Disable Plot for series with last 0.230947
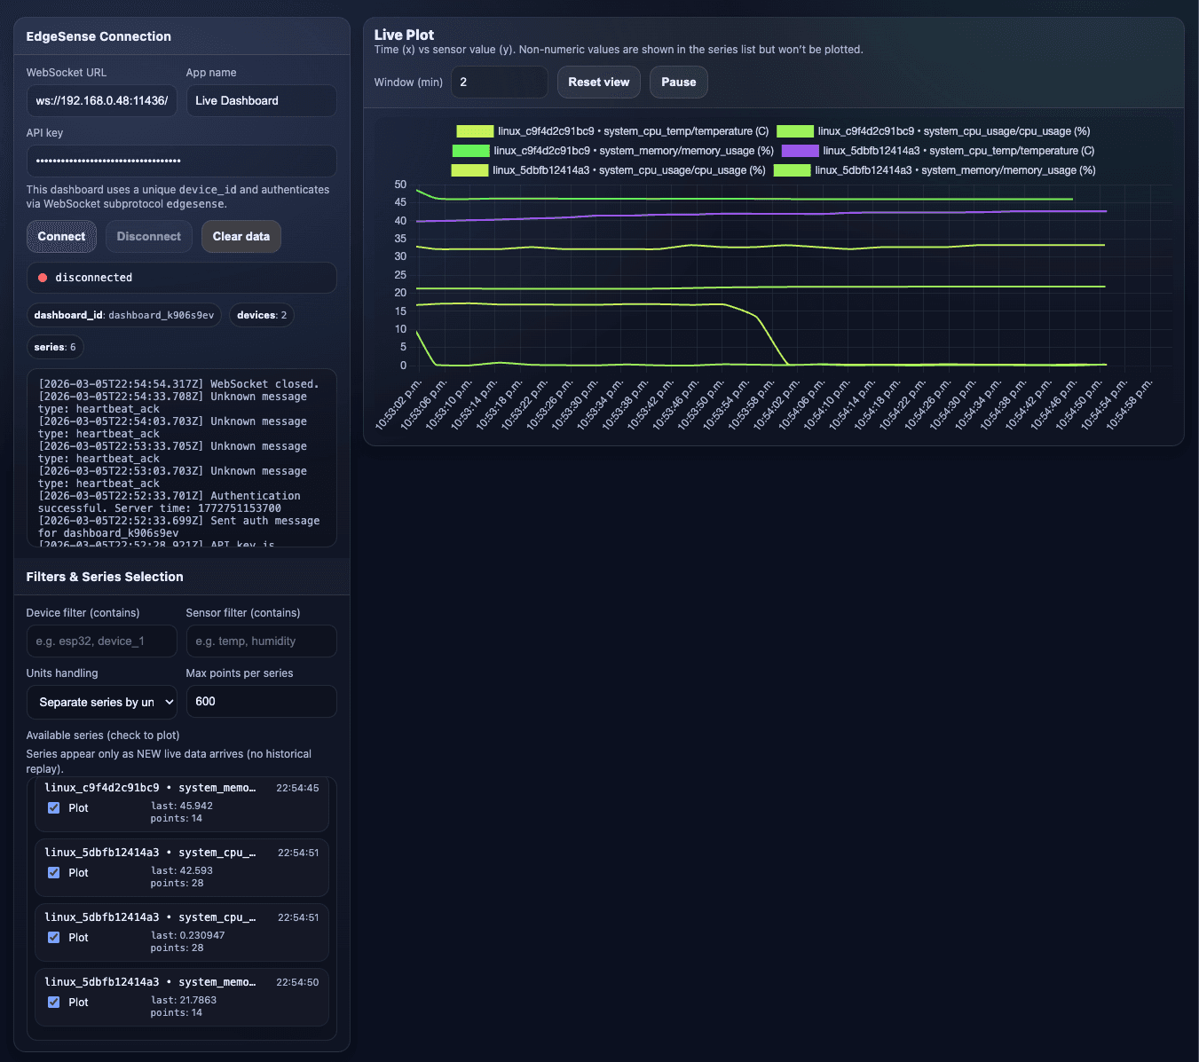 [x=54, y=938]
